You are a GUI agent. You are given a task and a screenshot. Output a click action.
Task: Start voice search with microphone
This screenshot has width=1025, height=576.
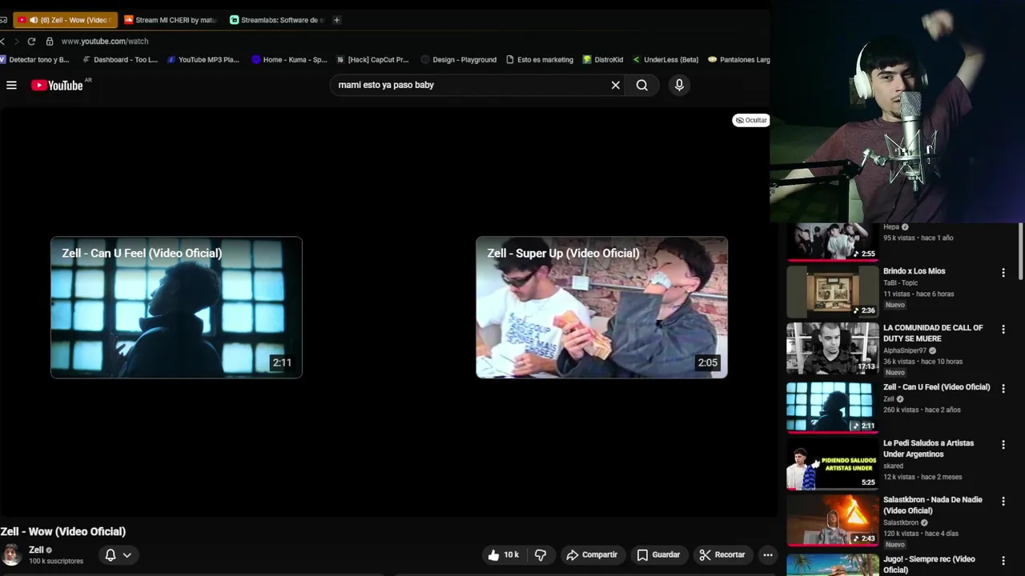pos(679,85)
